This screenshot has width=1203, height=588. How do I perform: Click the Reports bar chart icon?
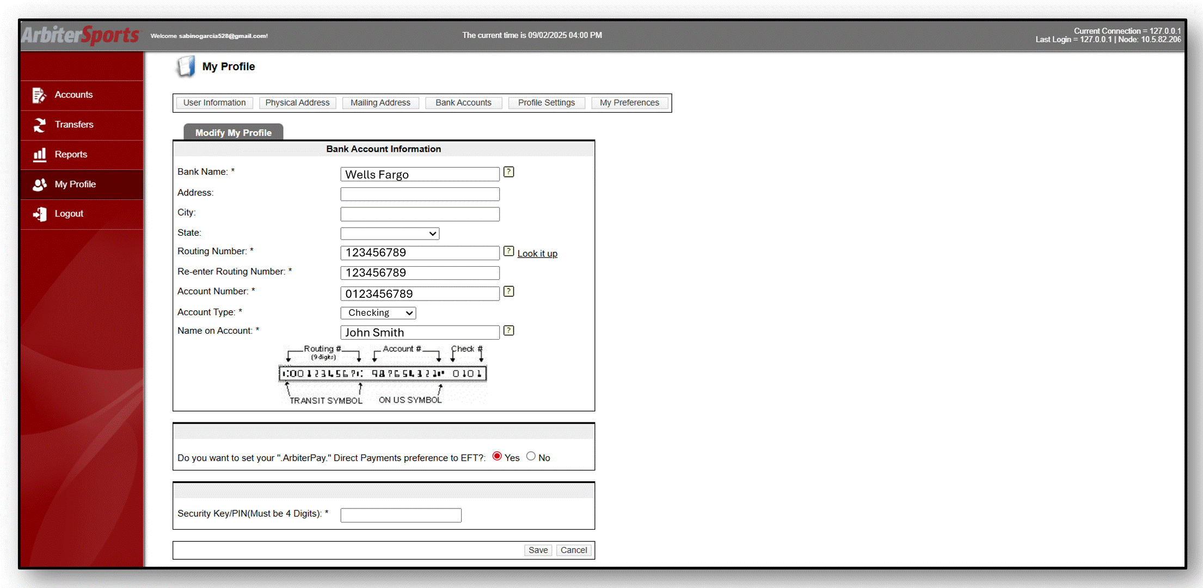pos(39,155)
